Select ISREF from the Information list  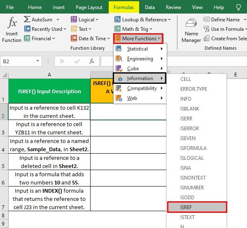coord(197,207)
